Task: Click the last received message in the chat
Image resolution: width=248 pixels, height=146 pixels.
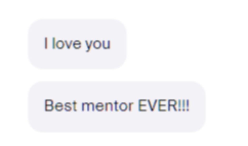Action: pos(117,107)
